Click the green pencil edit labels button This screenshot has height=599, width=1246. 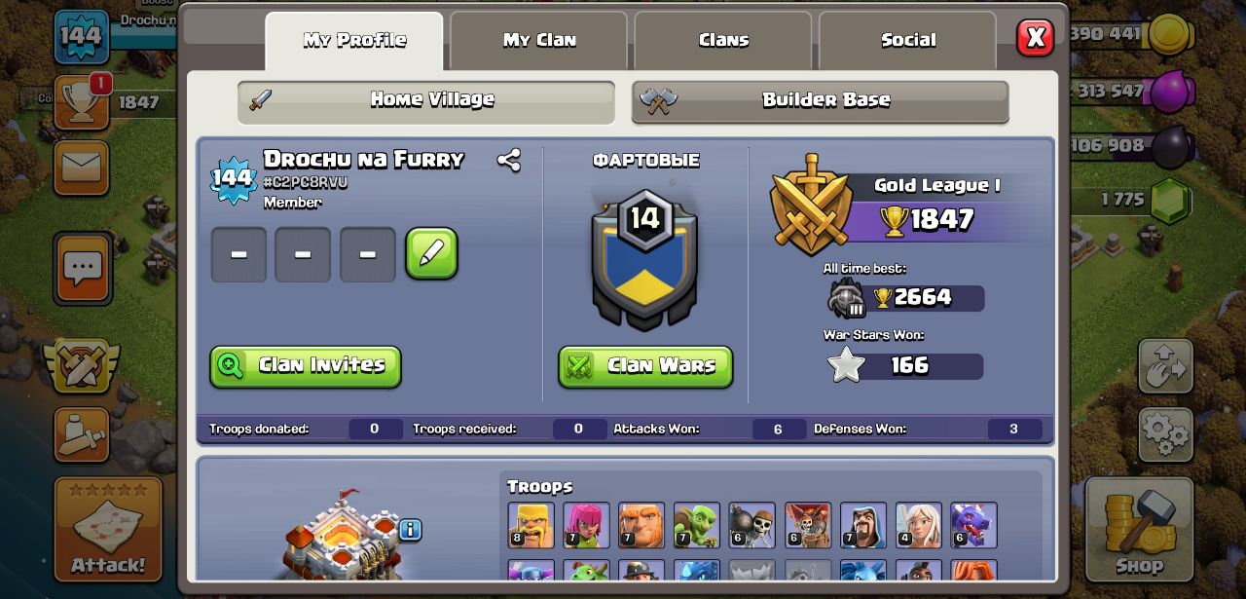[431, 254]
